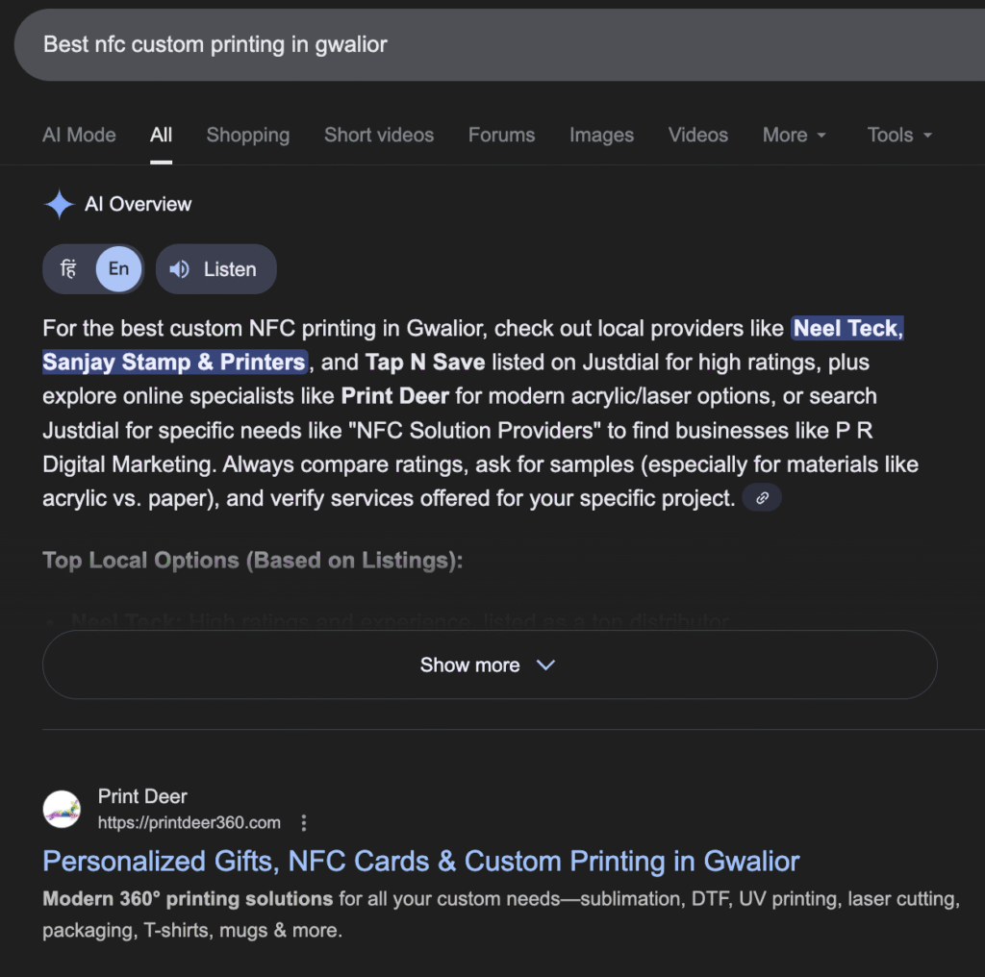985x977 pixels.
Task: Click into the search query input field
Action: point(481,44)
